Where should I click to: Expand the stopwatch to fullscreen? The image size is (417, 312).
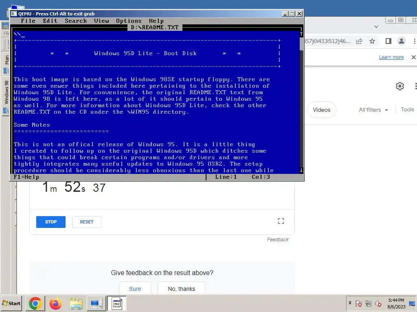[x=281, y=221]
